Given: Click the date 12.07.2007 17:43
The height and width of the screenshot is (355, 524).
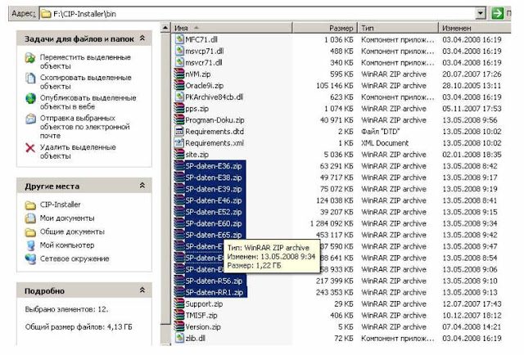Looking at the screenshot, I should tap(472, 304).
